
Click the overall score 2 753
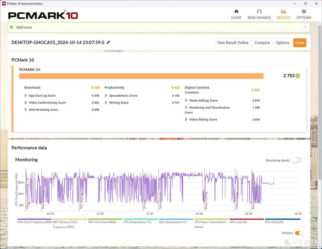pyautogui.click(x=289, y=76)
